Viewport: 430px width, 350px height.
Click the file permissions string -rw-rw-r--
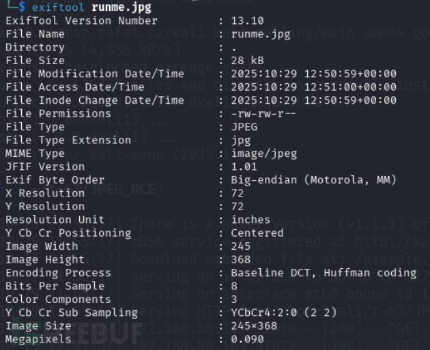pyautogui.click(x=263, y=113)
